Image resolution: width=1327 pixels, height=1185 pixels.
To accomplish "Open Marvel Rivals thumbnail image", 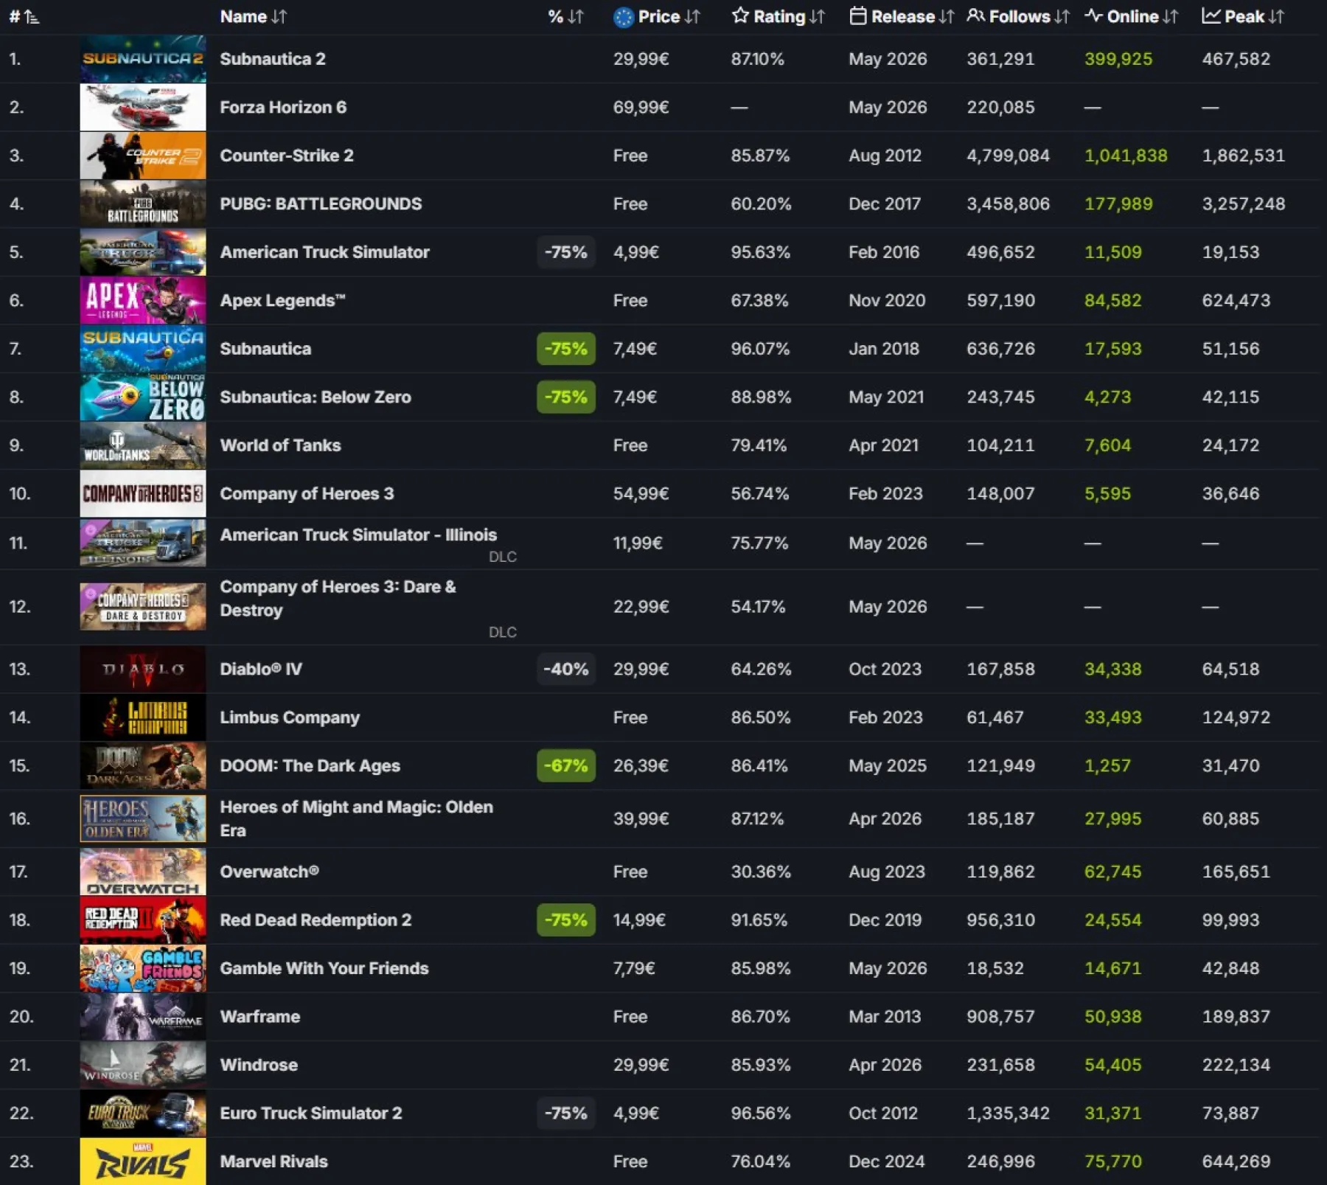I will click(143, 1161).
